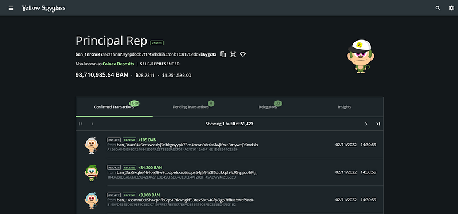Click the 1,421 count badge on Delegators tab
The width and height of the screenshot is (458, 214).
pyautogui.click(x=278, y=104)
